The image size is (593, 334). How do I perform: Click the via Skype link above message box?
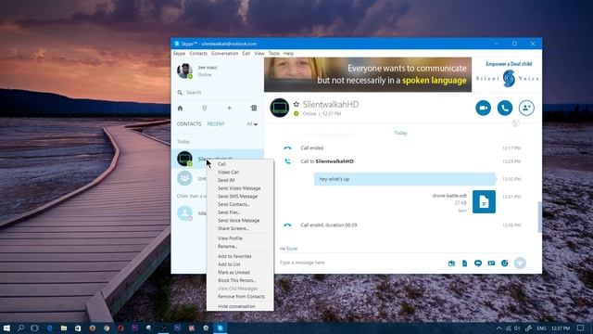click(x=288, y=249)
